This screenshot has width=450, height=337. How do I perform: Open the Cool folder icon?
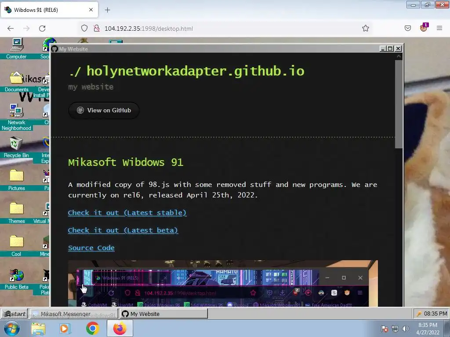click(x=16, y=246)
